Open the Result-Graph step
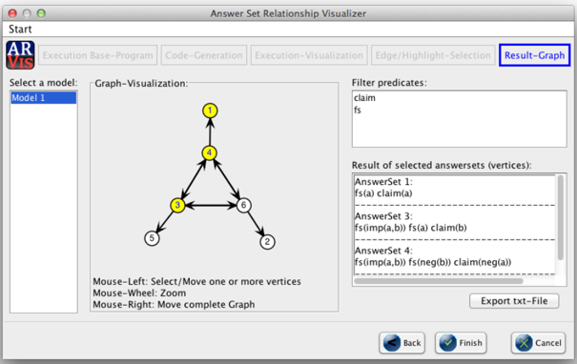This screenshot has width=577, height=364. [x=534, y=55]
